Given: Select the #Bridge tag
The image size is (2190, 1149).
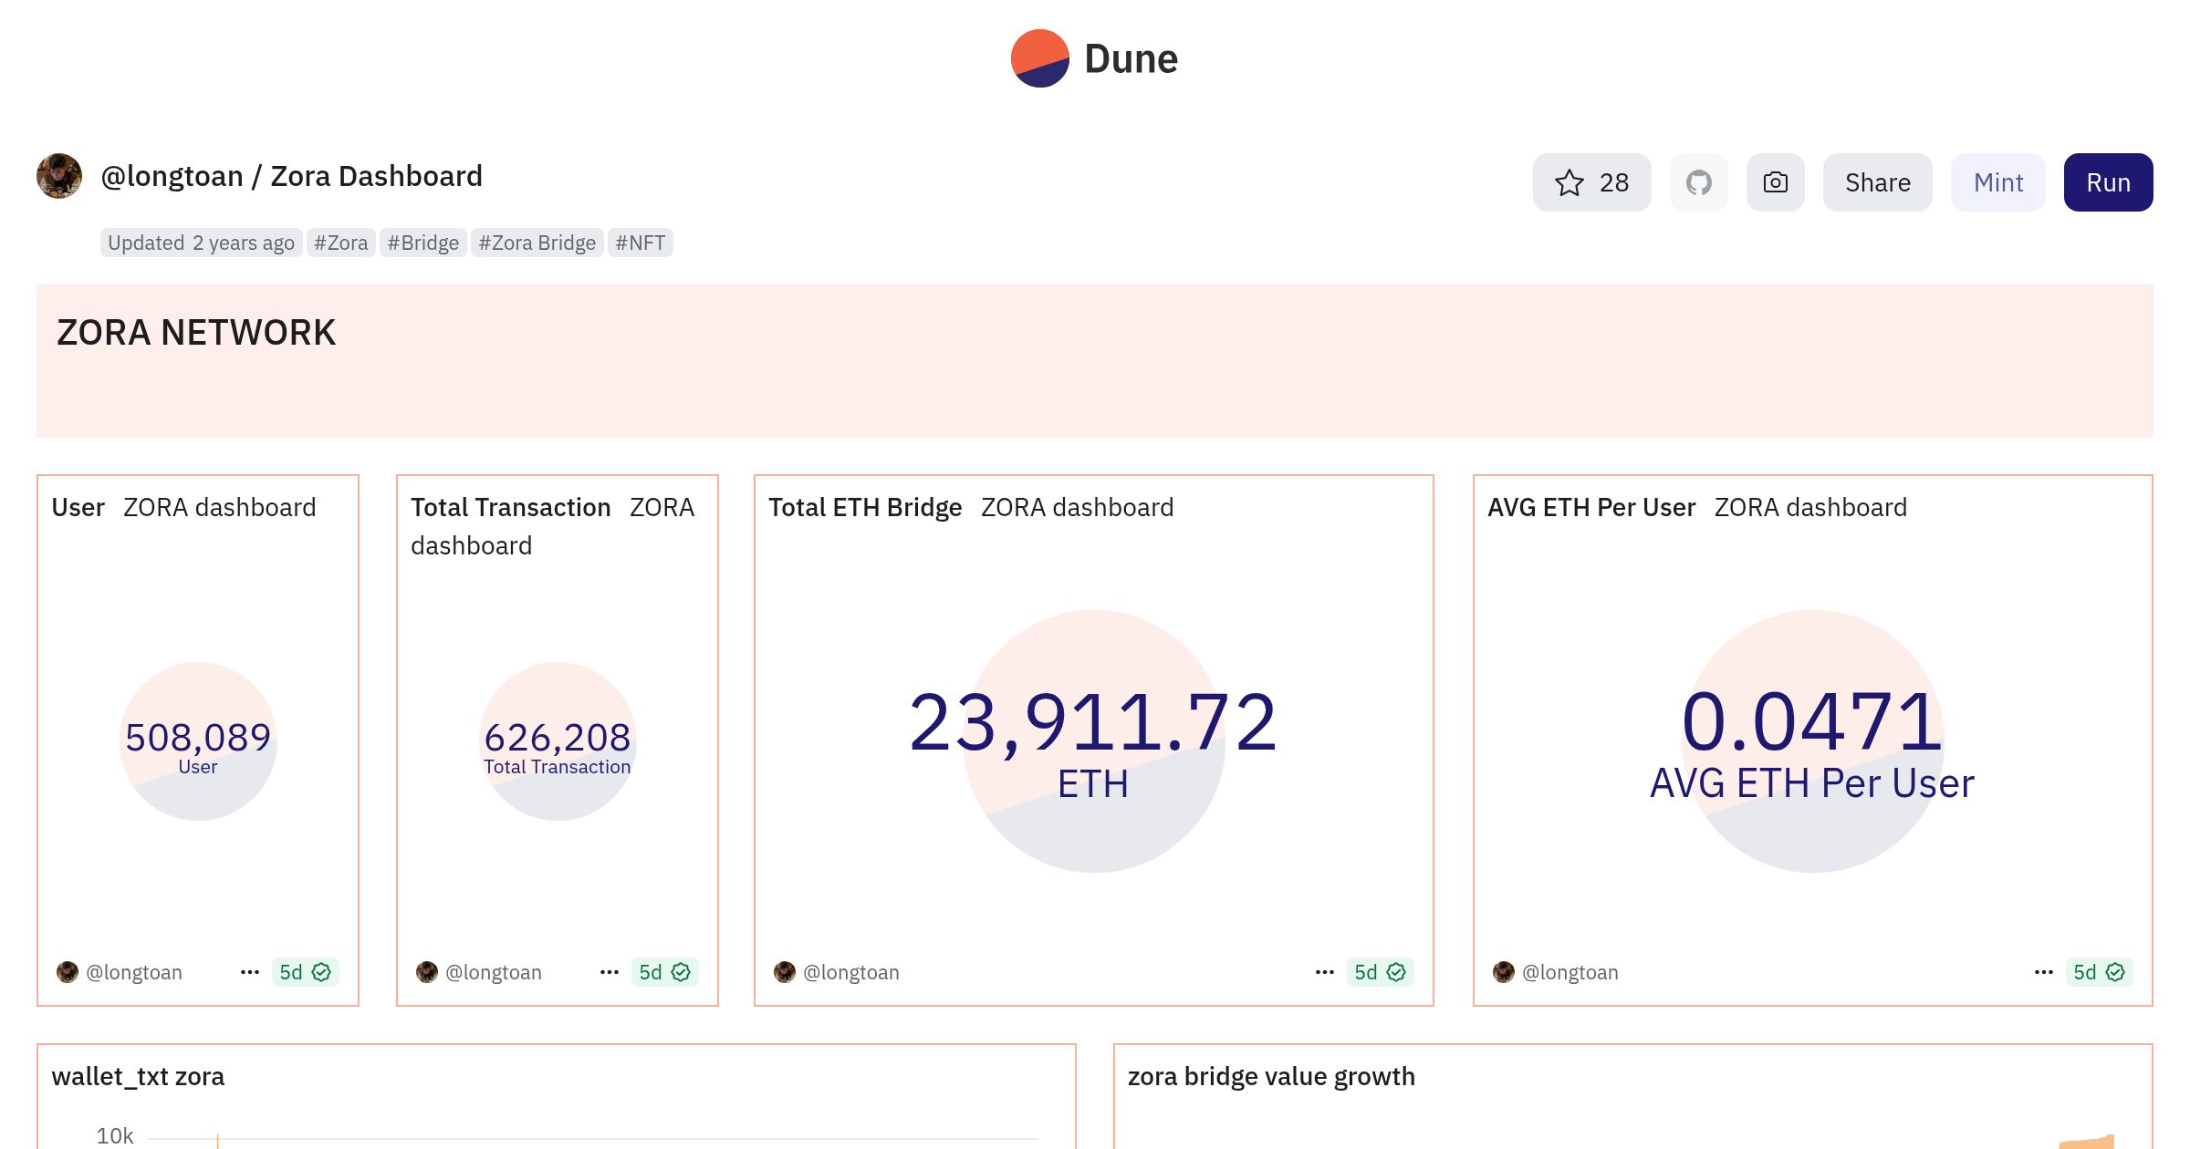Looking at the screenshot, I should (x=422, y=243).
